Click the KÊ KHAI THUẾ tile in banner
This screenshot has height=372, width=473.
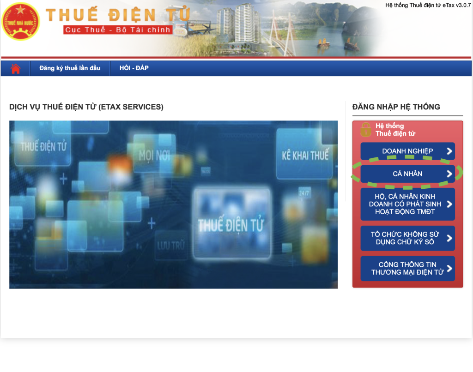(305, 156)
